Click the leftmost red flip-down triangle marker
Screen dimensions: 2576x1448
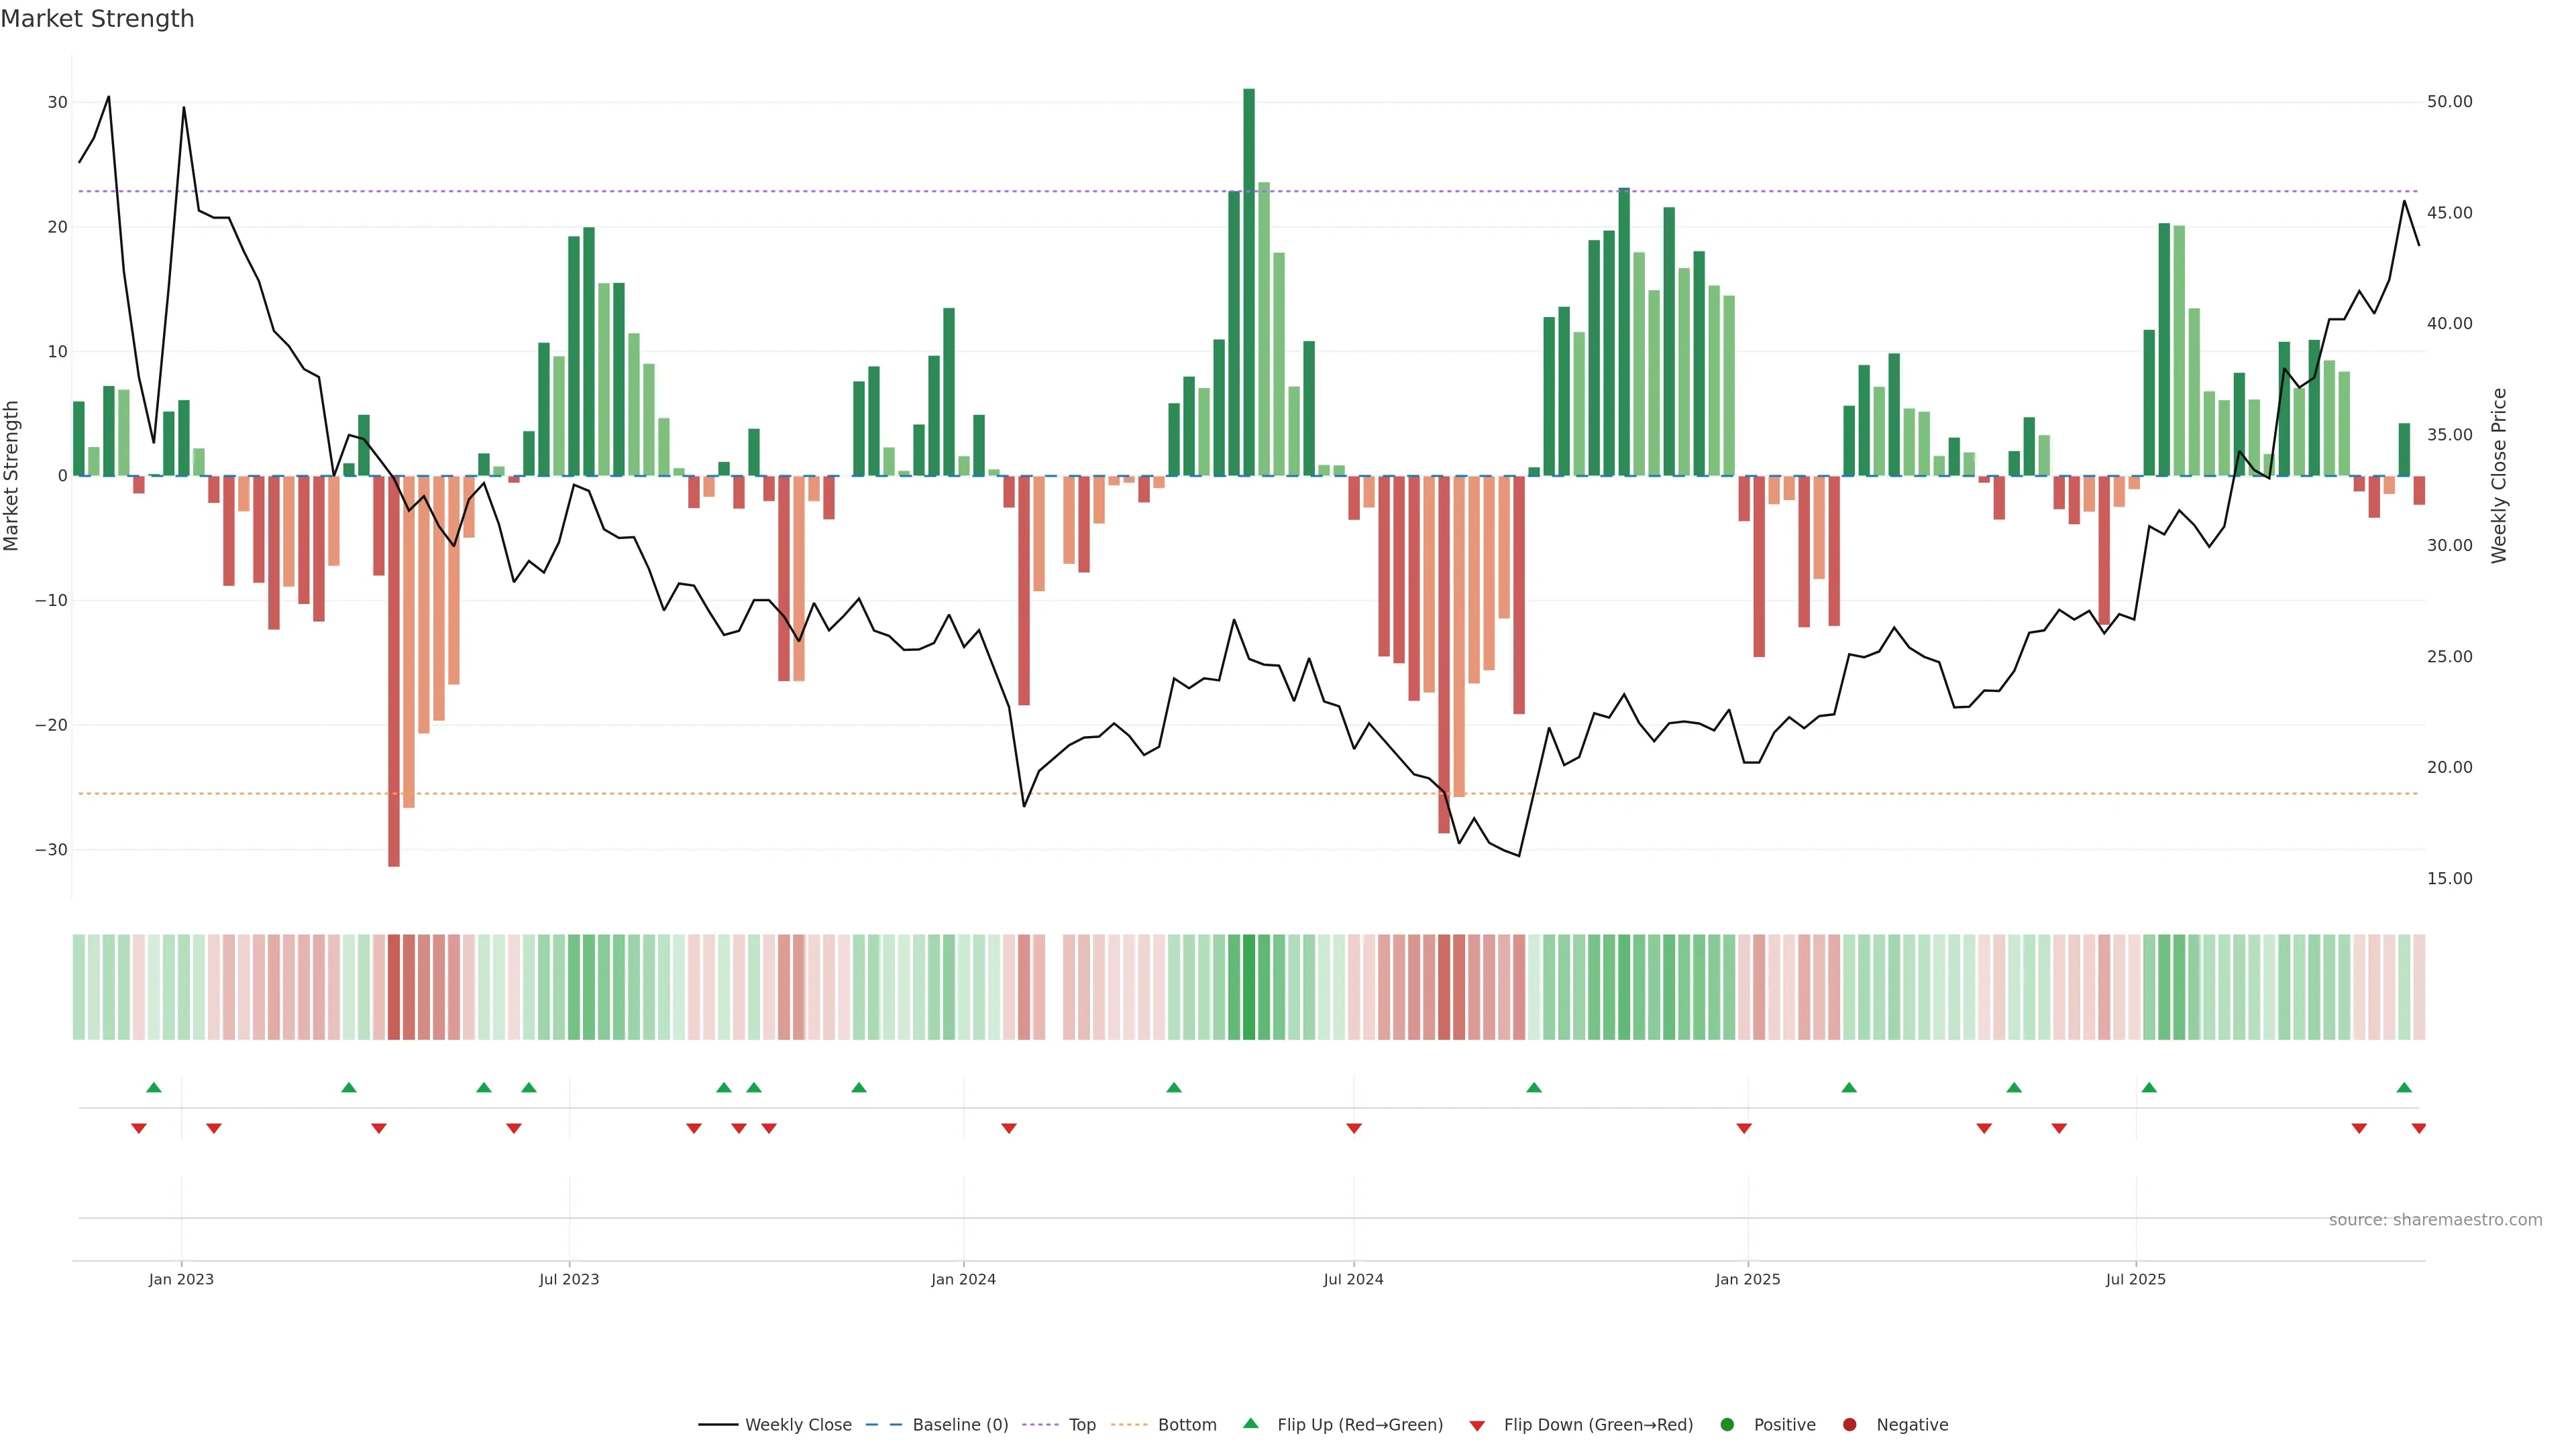click(x=139, y=1128)
